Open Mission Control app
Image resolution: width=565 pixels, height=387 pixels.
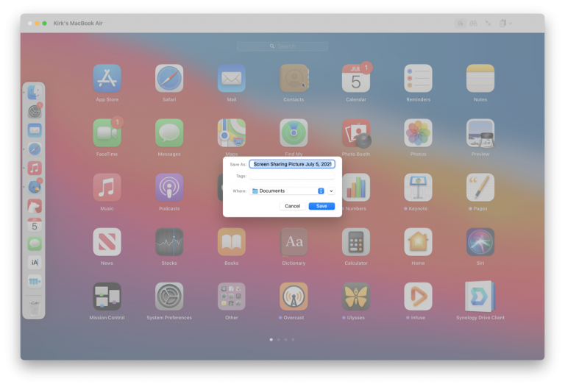point(107,297)
